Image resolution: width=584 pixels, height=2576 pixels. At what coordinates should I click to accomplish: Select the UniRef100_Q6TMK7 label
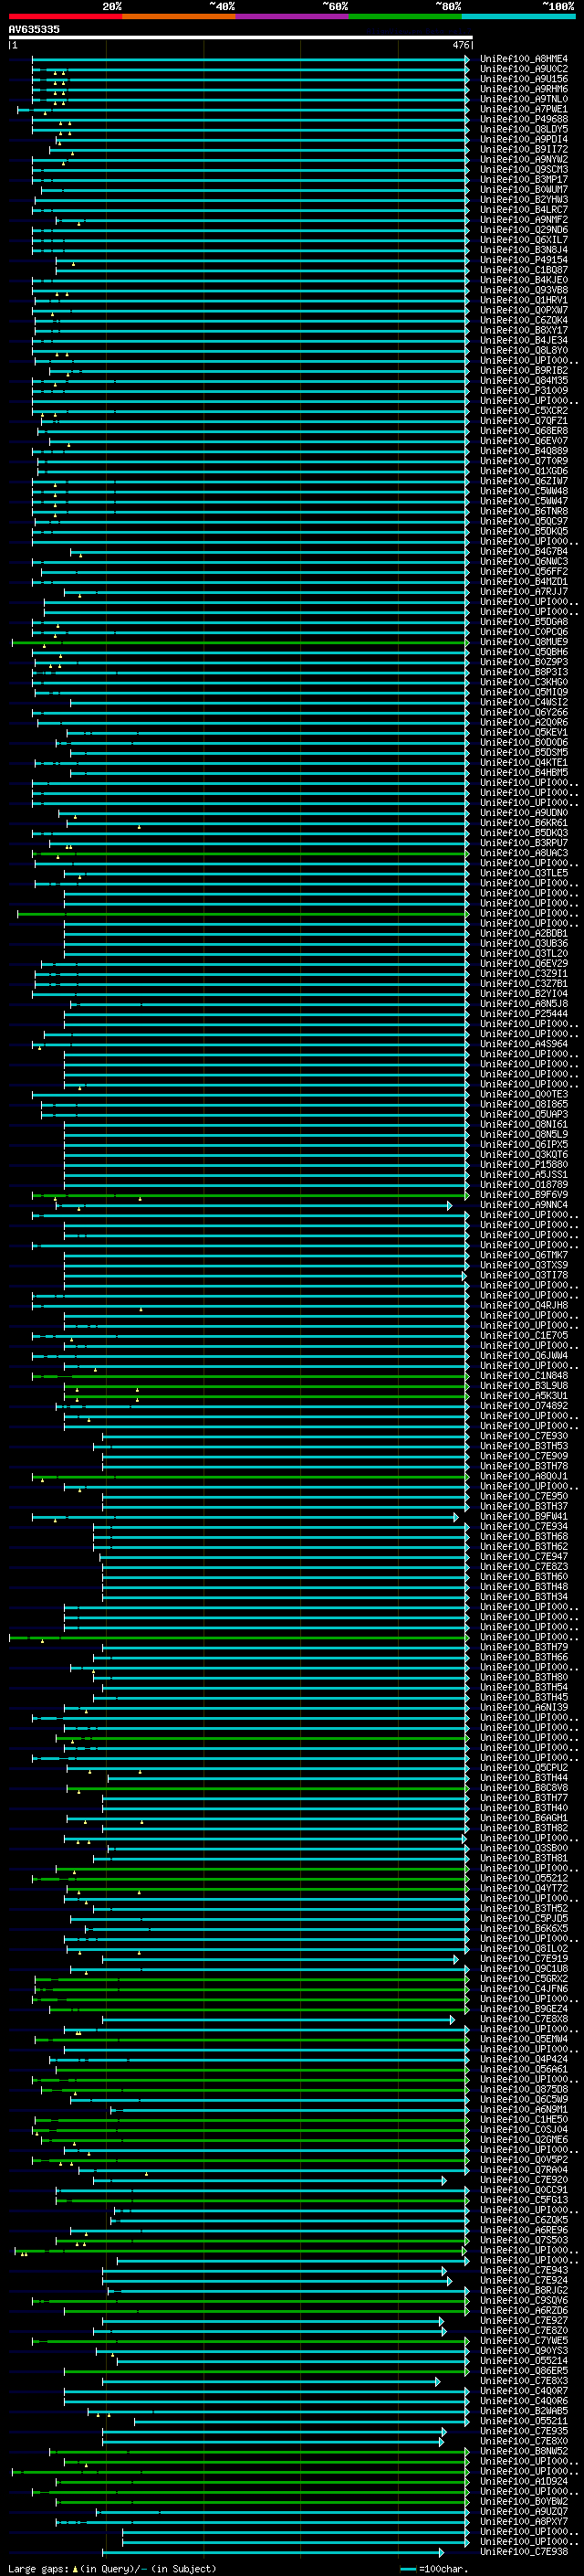524,1256
